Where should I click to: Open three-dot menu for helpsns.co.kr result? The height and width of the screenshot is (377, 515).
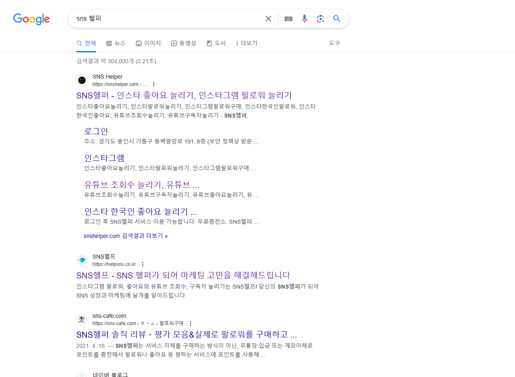(x=142, y=264)
